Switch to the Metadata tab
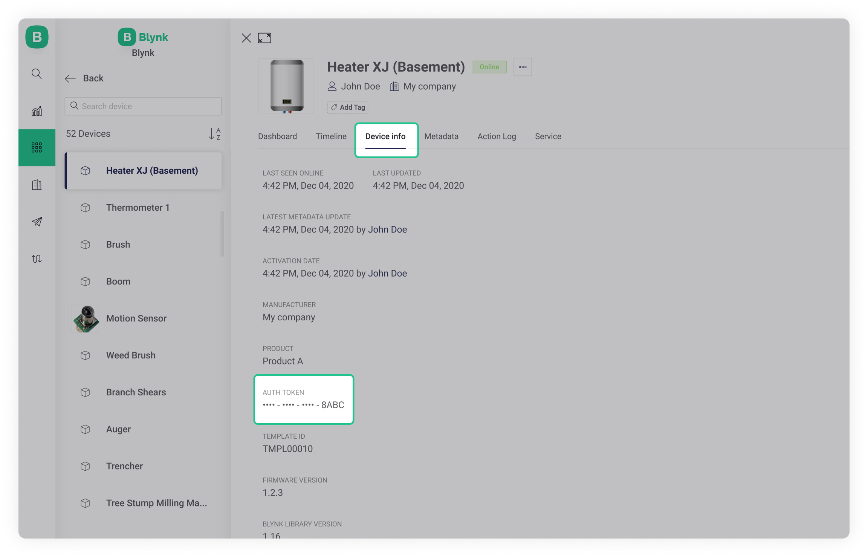The image size is (868, 557). 441,136
